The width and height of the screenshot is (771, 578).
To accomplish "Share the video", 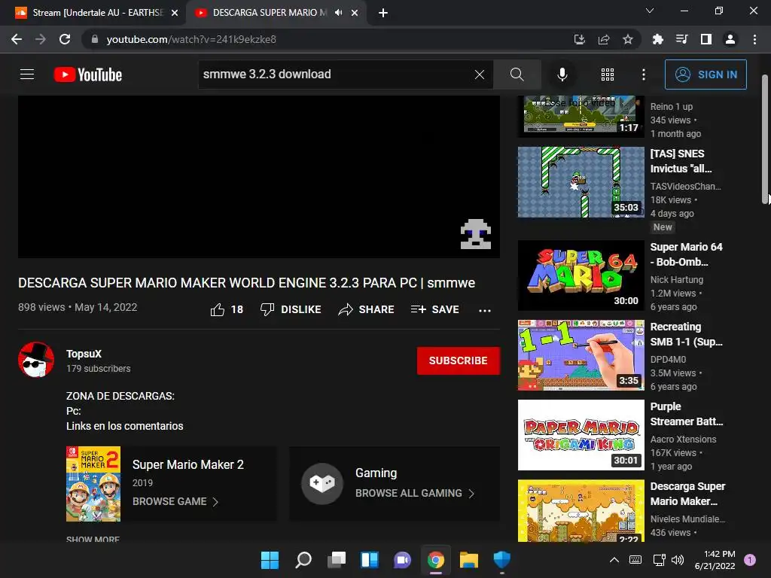I will (367, 309).
